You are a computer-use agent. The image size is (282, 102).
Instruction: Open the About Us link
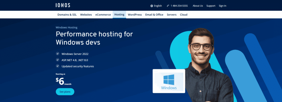point(198,6)
